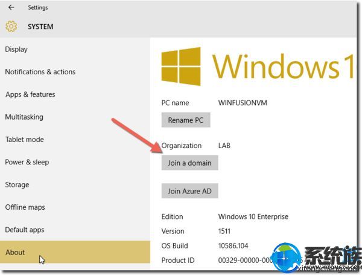Select the Organization value LAB

click(224, 146)
